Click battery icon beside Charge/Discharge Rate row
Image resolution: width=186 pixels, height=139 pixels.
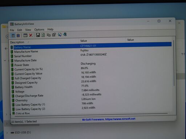point(13,96)
